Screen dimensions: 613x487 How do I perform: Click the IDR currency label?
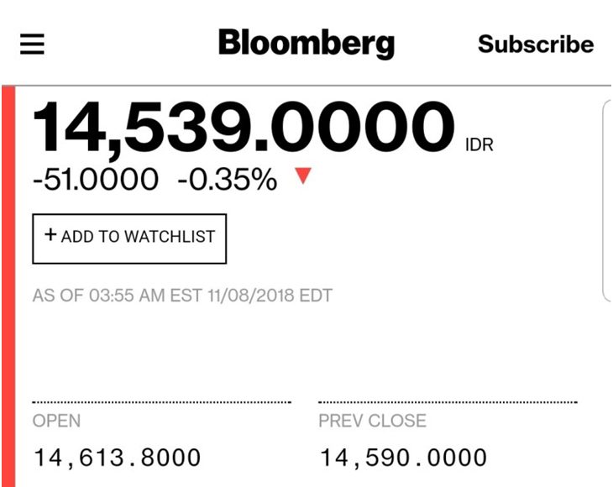479,145
